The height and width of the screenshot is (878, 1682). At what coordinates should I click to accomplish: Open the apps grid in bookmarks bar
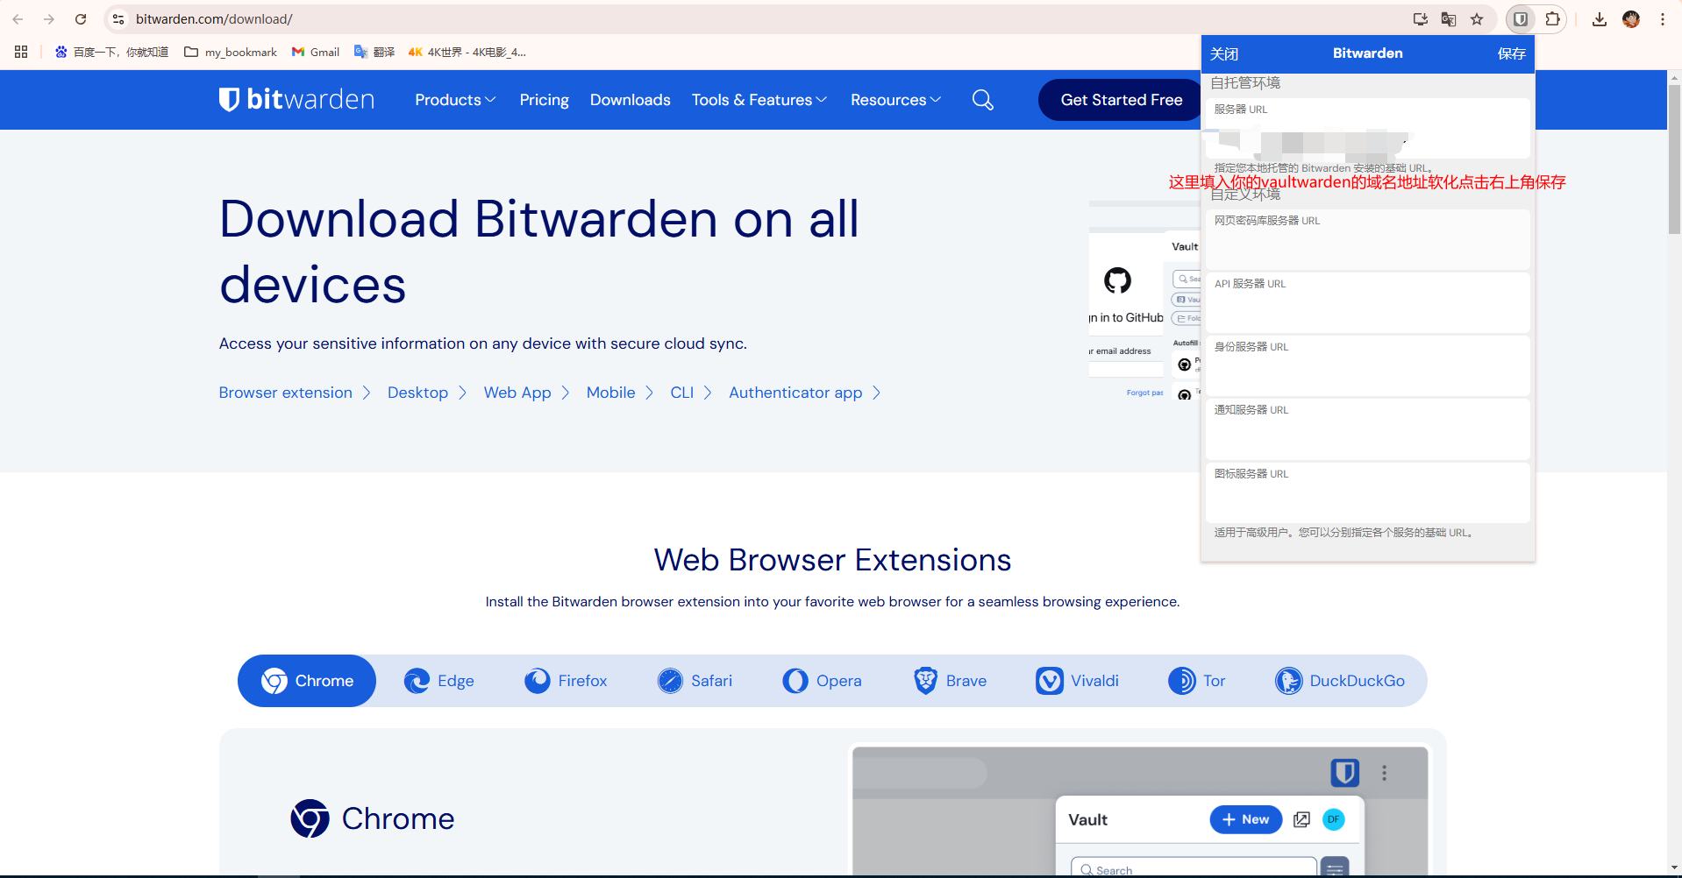21,52
